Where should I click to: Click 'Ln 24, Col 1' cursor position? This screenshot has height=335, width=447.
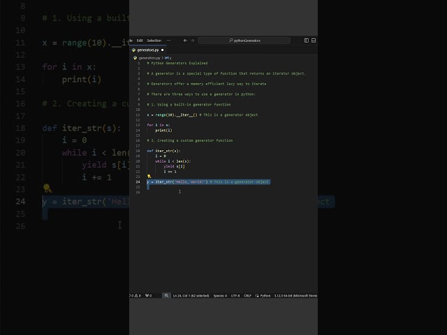(191, 296)
